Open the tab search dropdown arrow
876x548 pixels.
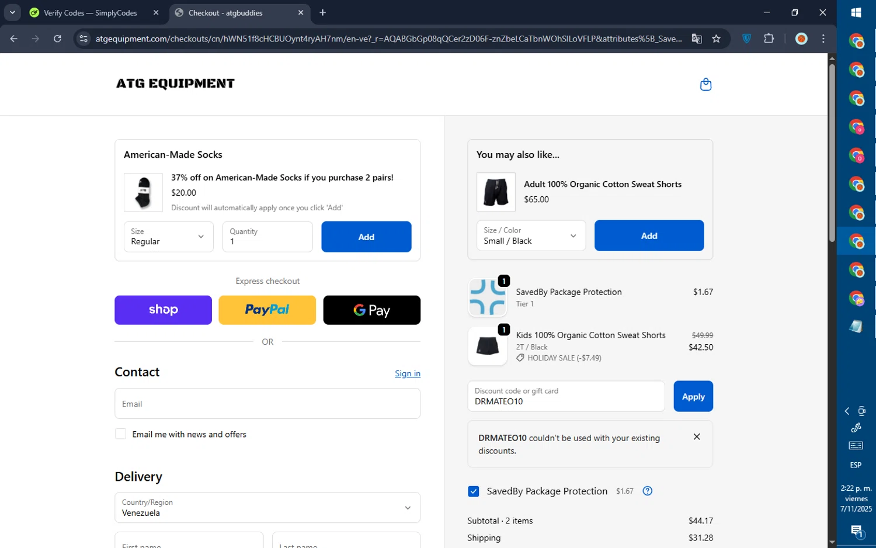(x=12, y=12)
